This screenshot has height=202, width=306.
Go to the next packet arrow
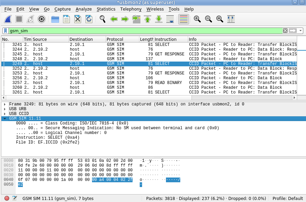pyautogui.click(x=125, y=19)
